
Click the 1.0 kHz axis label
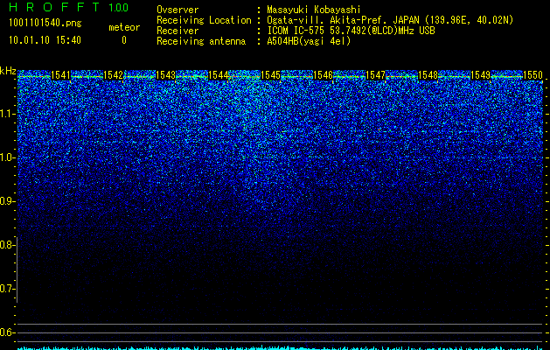click(7, 157)
